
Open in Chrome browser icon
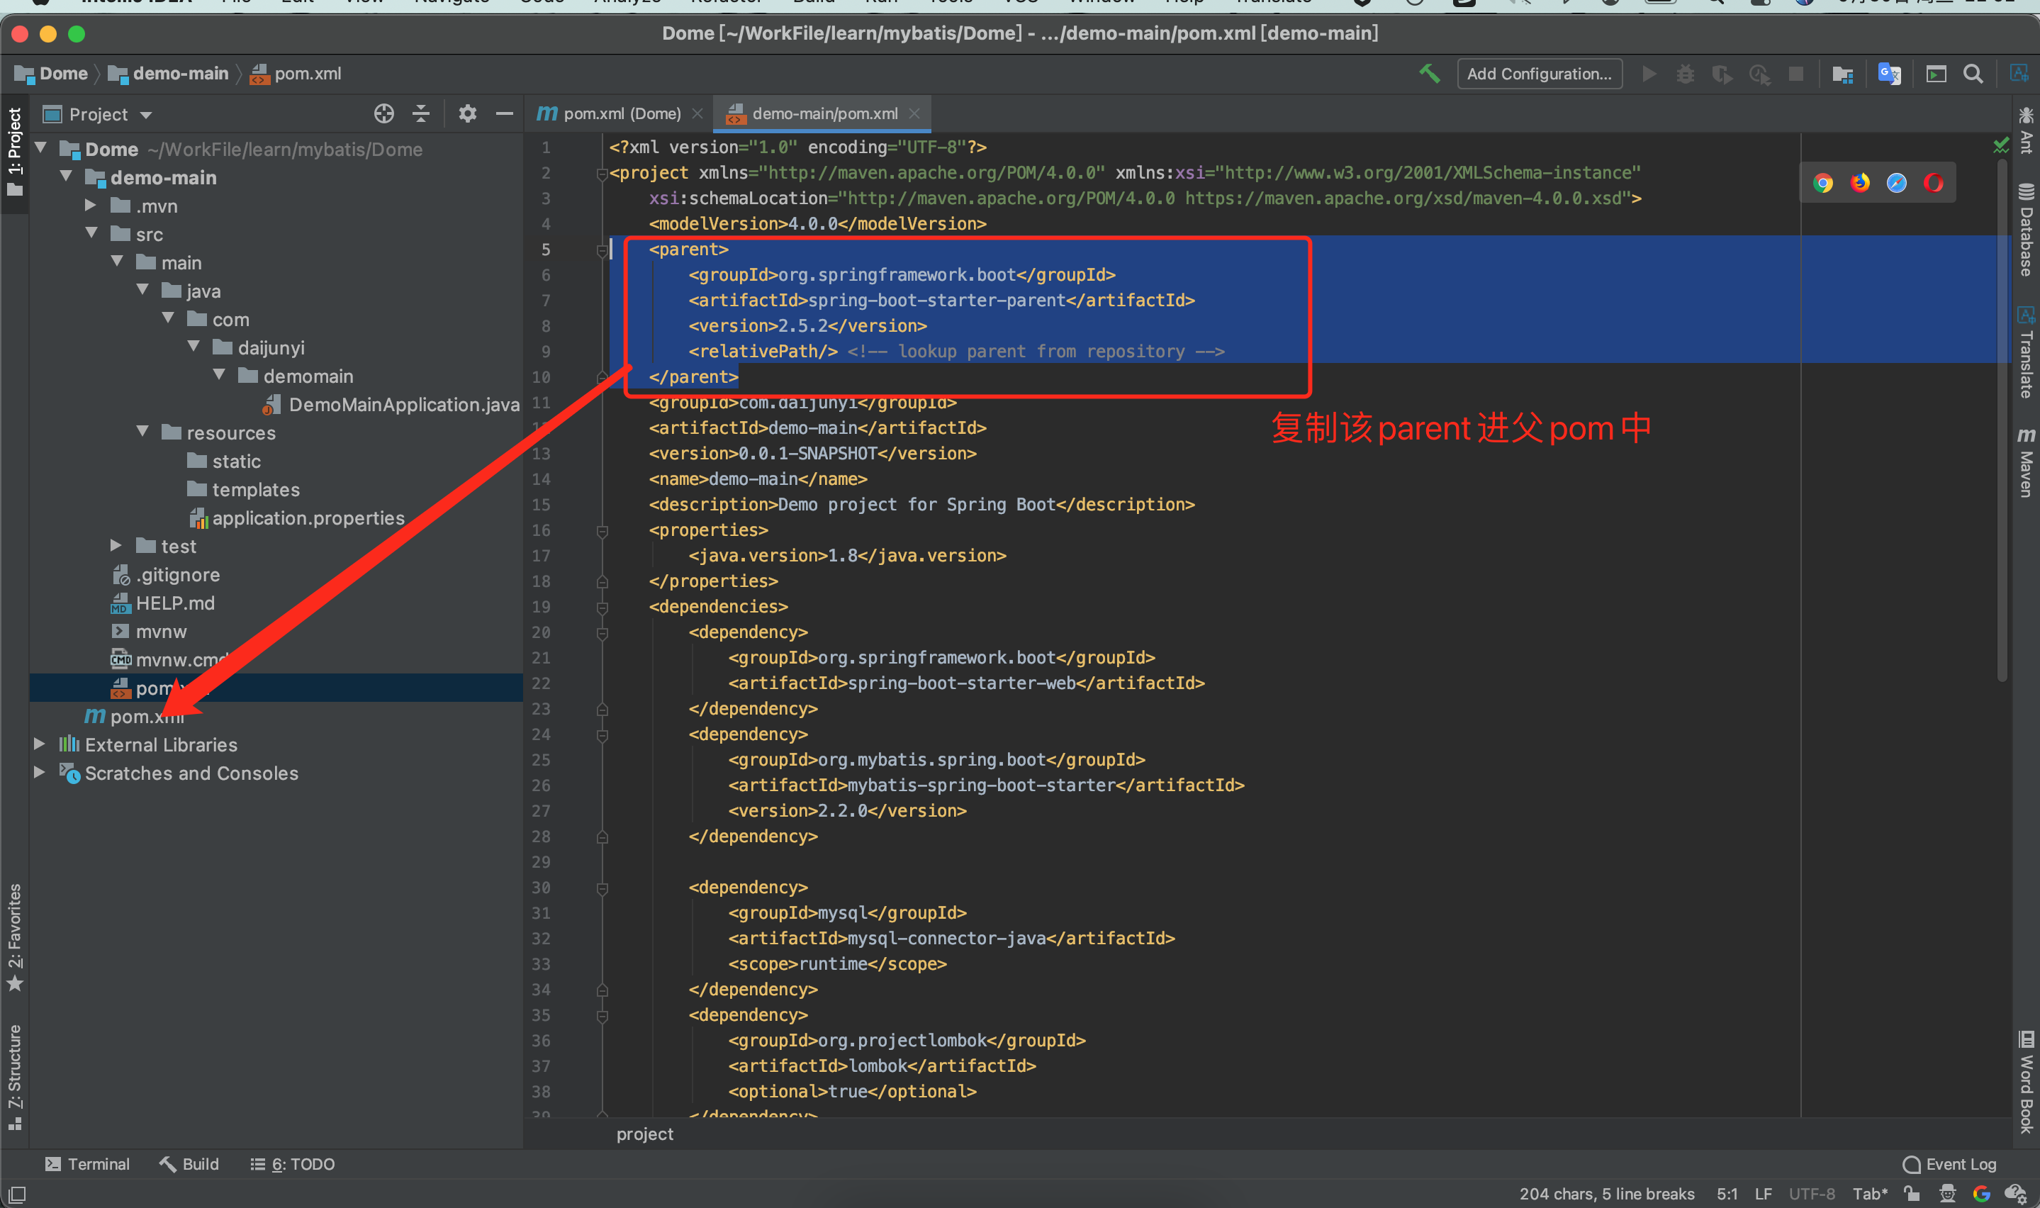[1822, 182]
